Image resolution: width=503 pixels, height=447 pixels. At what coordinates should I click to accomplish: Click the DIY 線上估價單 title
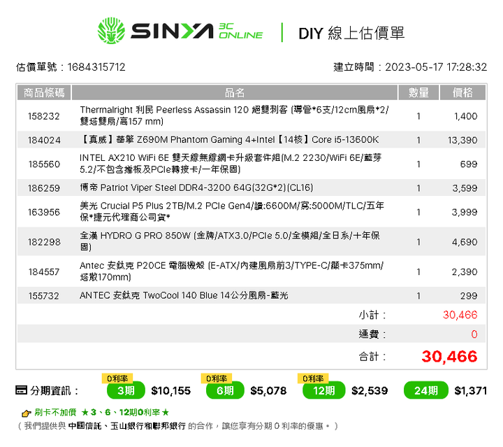(x=351, y=33)
